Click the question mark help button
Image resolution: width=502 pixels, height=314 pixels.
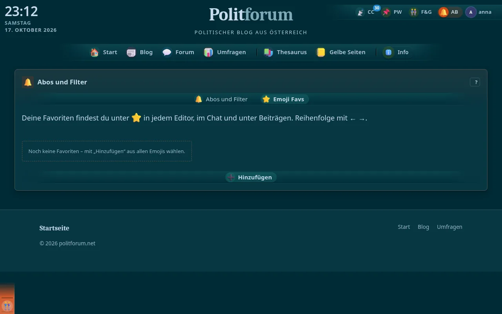click(x=475, y=82)
